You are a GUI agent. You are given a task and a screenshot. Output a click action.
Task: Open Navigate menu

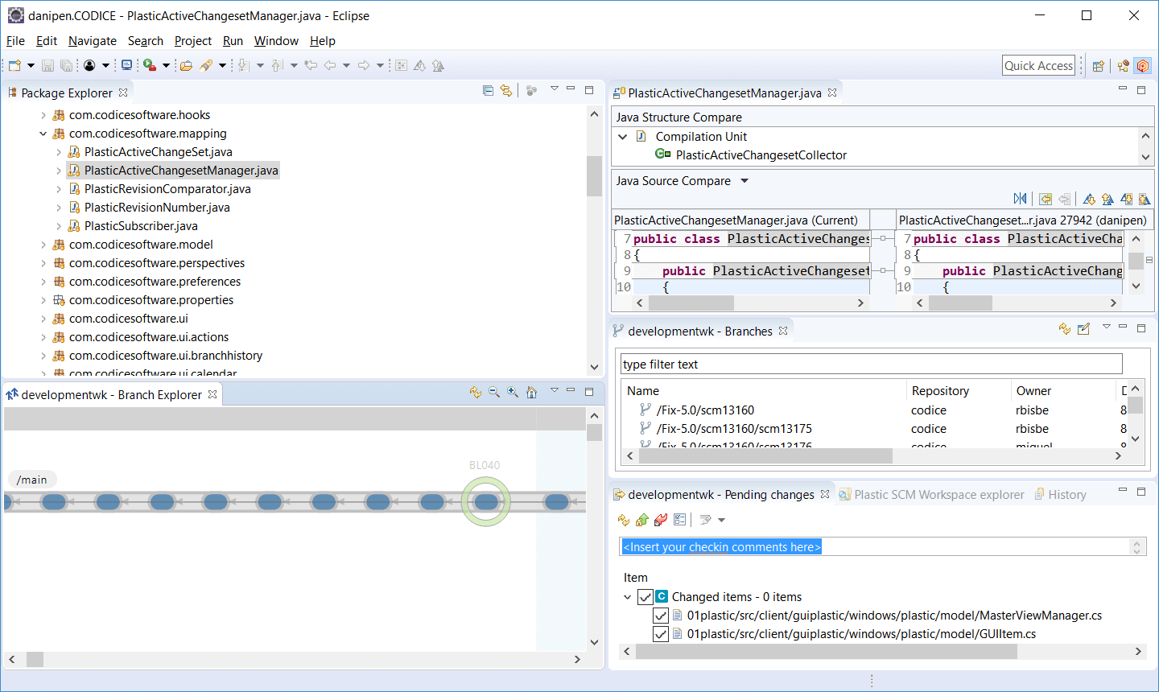[x=93, y=41]
